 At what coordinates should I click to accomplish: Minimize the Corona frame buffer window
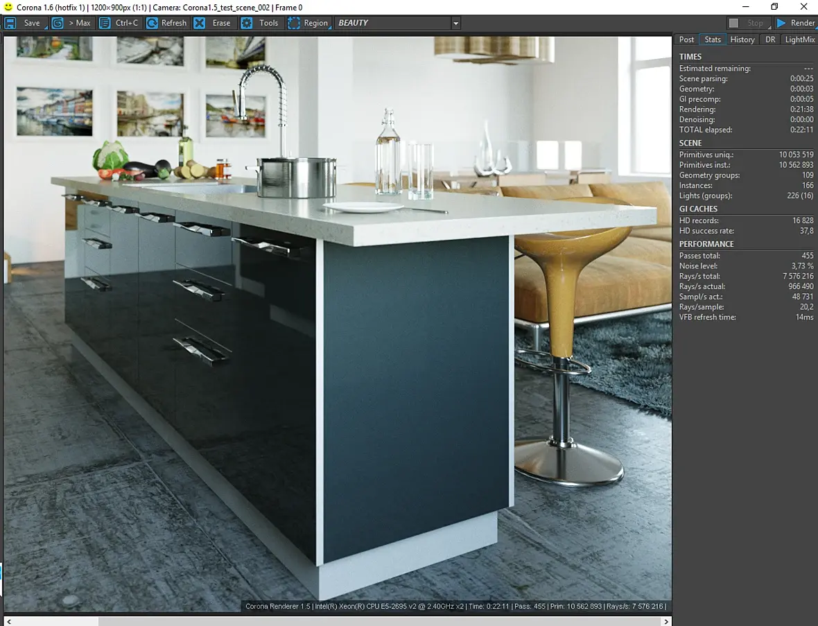[745, 7]
